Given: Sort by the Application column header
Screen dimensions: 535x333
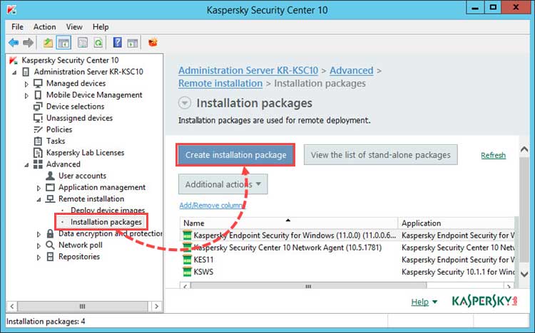Looking at the screenshot, I should coord(457,223).
